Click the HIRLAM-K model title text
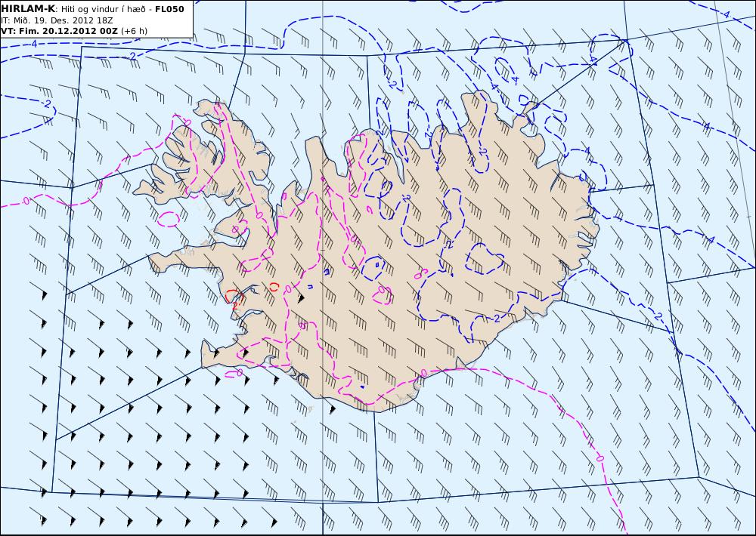Viewport: 756px width, 536px height. click(28, 9)
